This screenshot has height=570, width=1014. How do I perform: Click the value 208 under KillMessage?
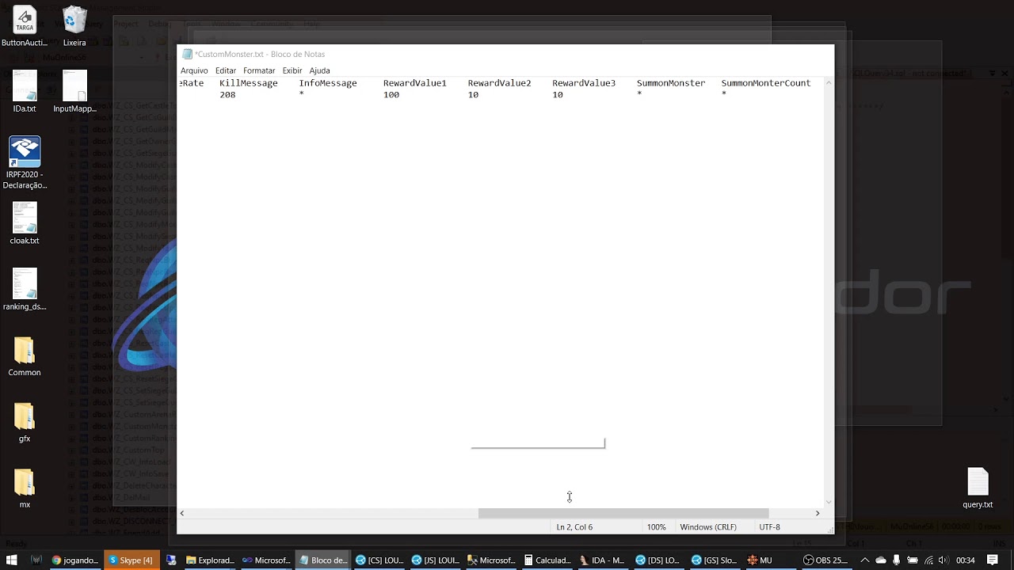227,95
